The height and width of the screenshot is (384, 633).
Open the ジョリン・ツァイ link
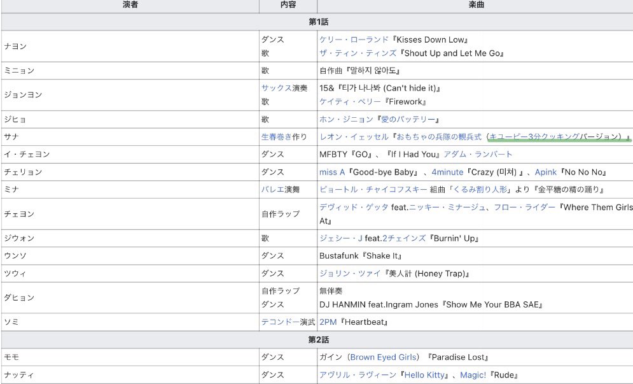point(350,273)
